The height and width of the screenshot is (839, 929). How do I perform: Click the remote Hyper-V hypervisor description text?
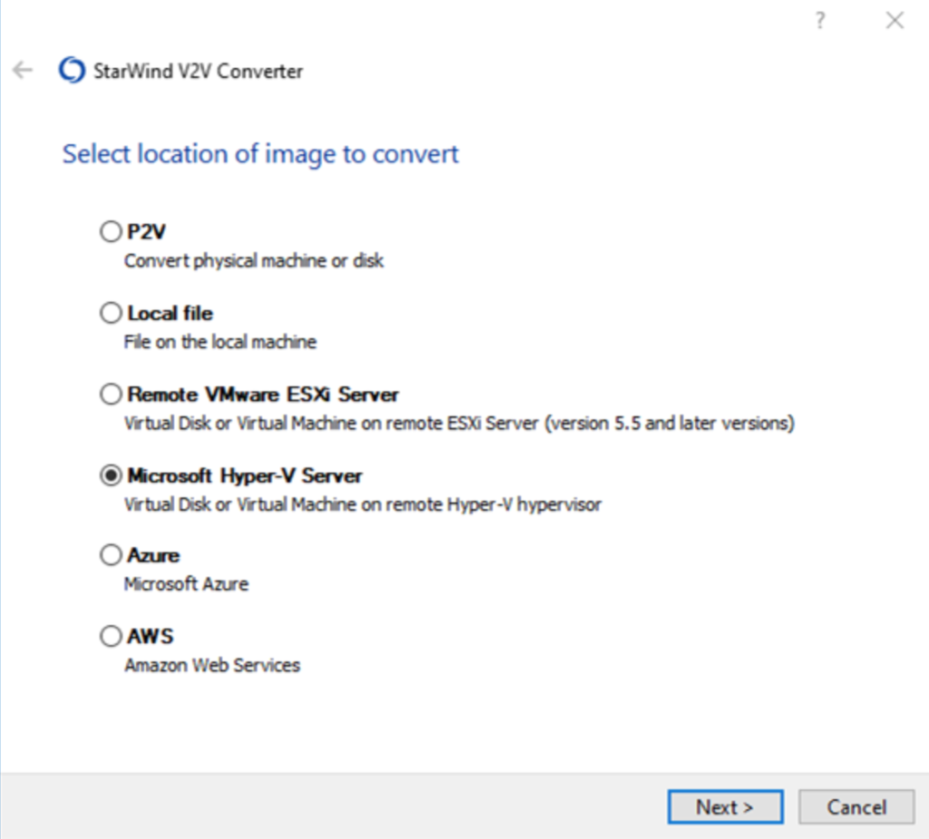pos(363,504)
